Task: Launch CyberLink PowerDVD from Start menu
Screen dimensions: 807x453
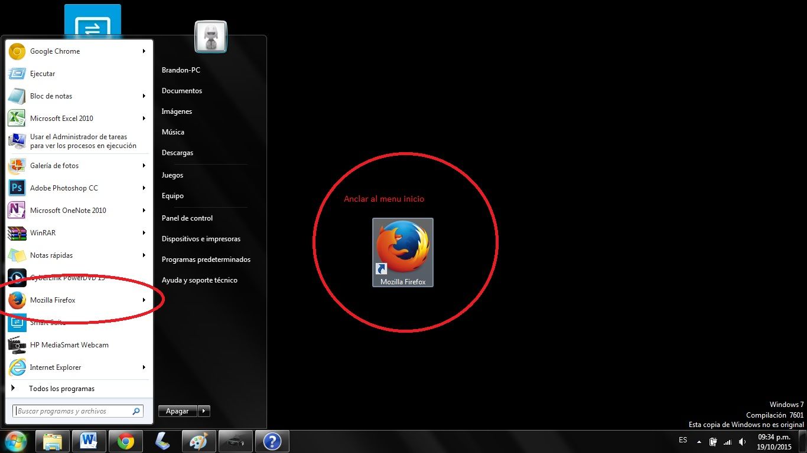Action: [78, 278]
